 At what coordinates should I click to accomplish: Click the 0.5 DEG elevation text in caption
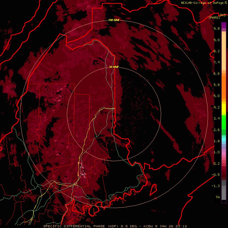coord(129,226)
